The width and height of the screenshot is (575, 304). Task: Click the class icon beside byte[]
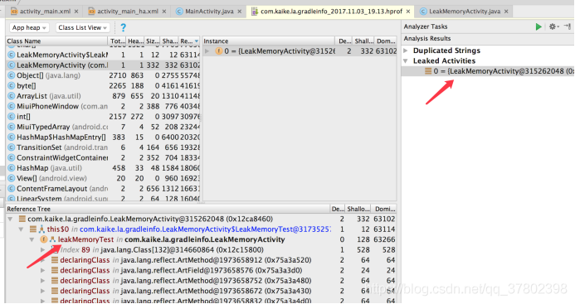tap(12, 85)
